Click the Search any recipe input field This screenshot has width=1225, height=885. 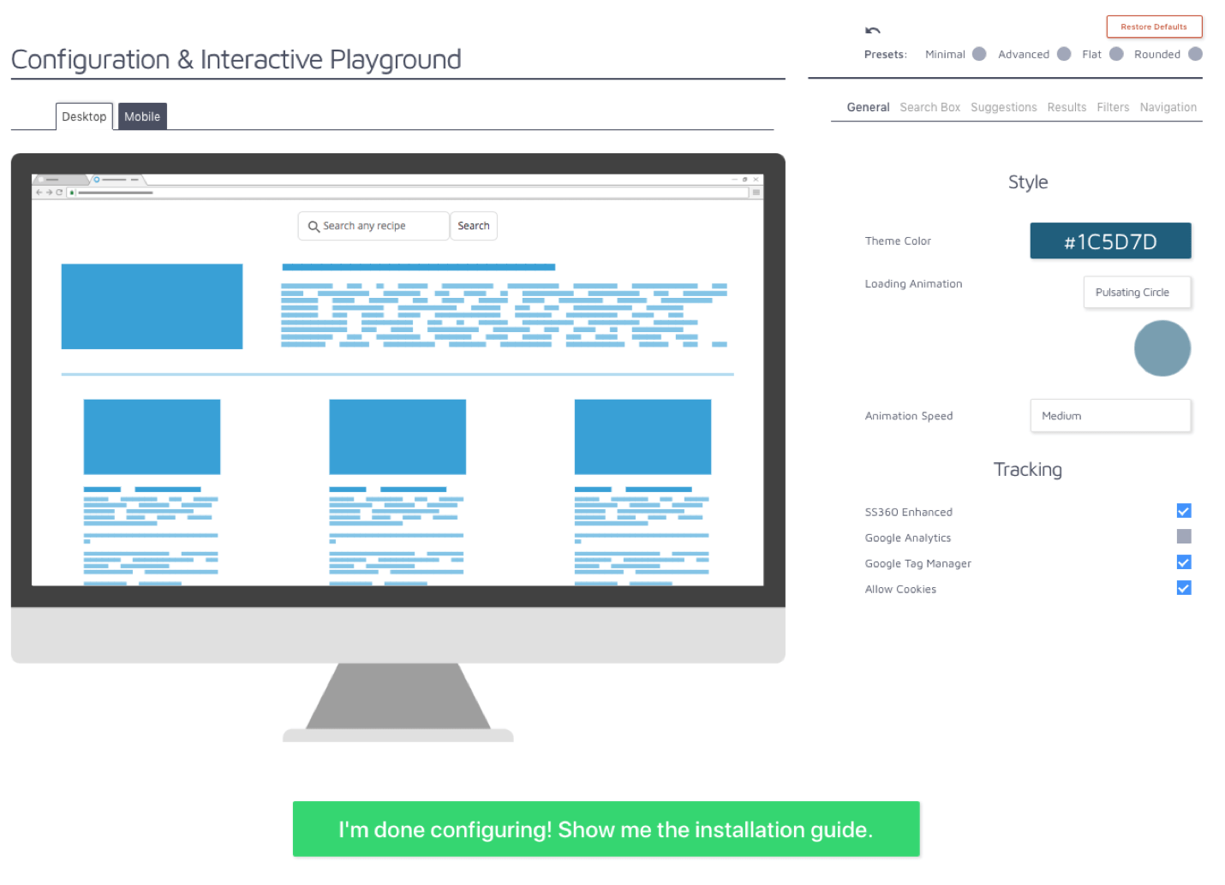pos(377,225)
